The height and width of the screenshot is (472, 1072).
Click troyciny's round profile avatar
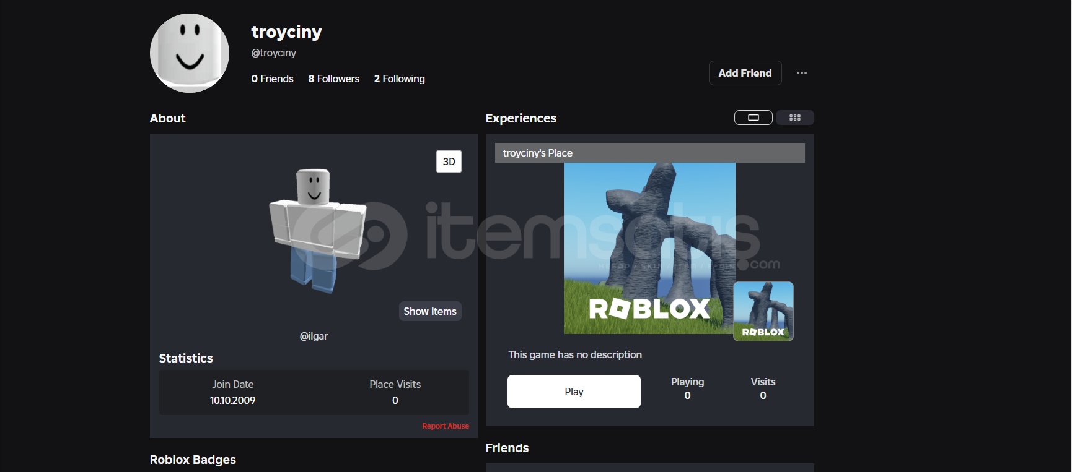coord(190,53)
